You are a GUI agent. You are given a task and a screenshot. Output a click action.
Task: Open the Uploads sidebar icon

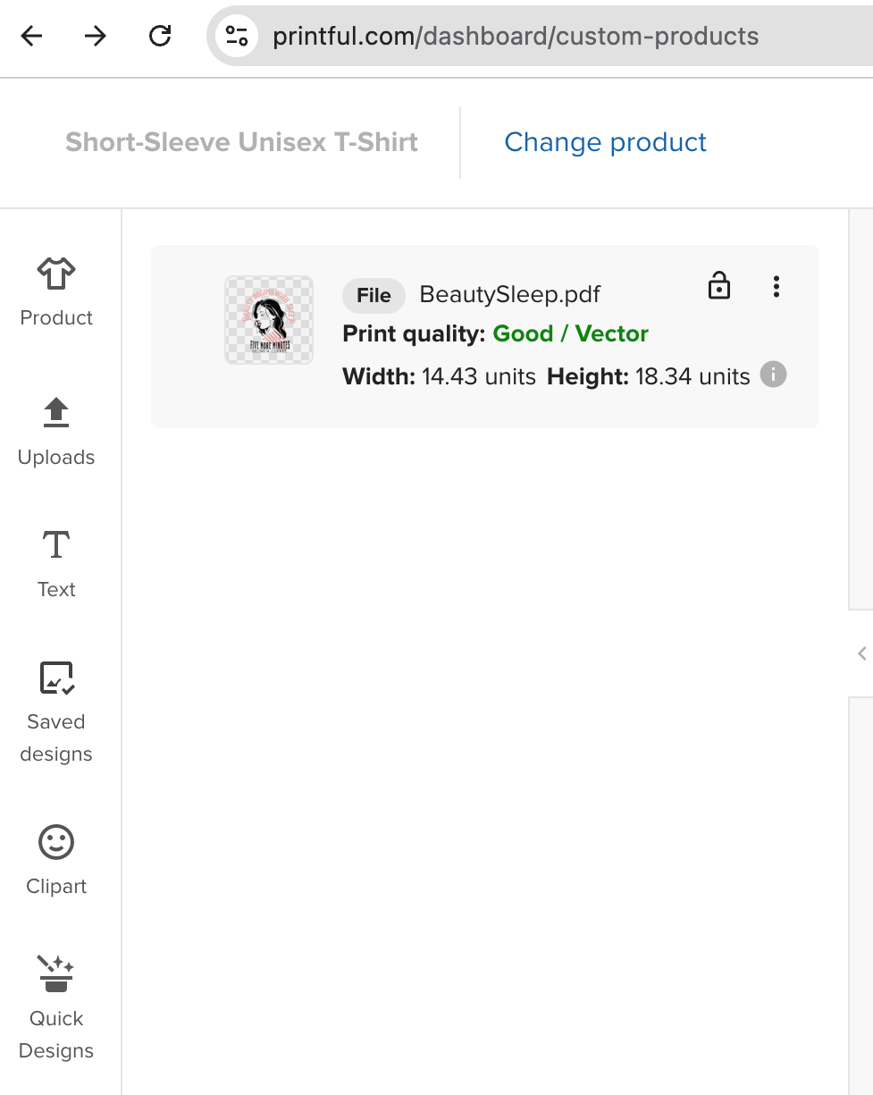(x=56, y=412)
